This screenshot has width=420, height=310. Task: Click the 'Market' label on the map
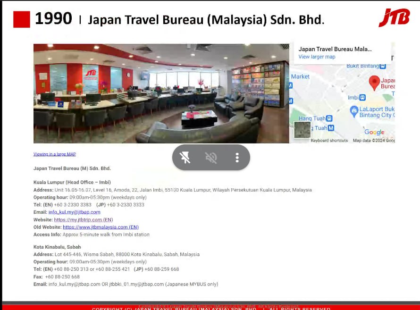pos(300,76)
